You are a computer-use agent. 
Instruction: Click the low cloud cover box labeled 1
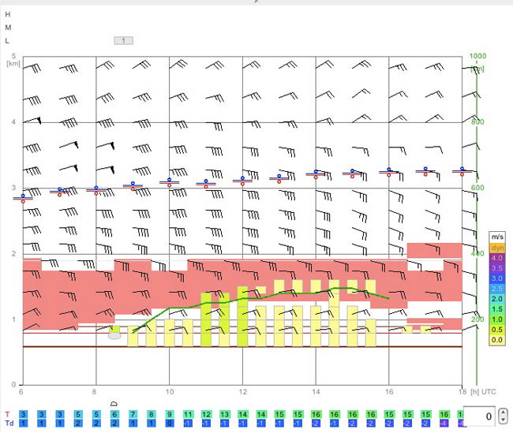click(123, 40)
